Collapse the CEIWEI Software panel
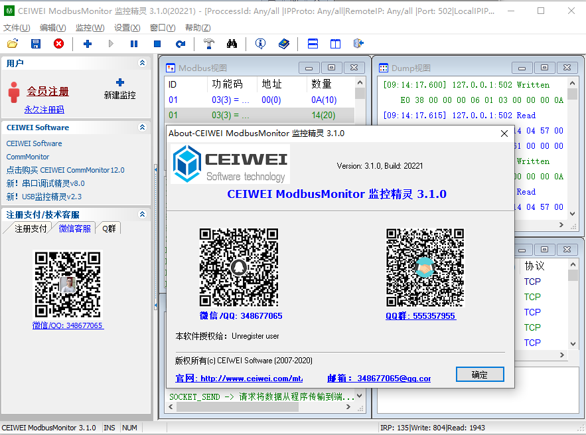 click(x=142, y=127)
